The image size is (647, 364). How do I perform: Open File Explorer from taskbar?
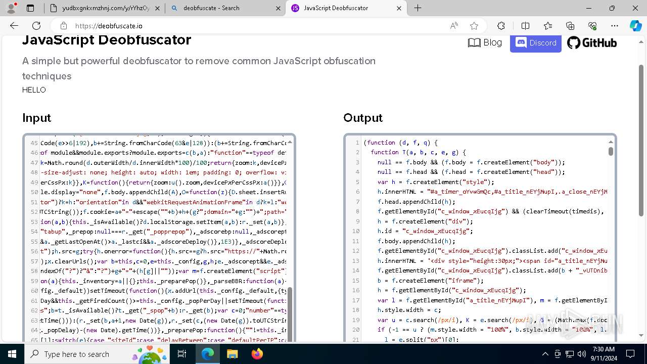coord(232,354)
